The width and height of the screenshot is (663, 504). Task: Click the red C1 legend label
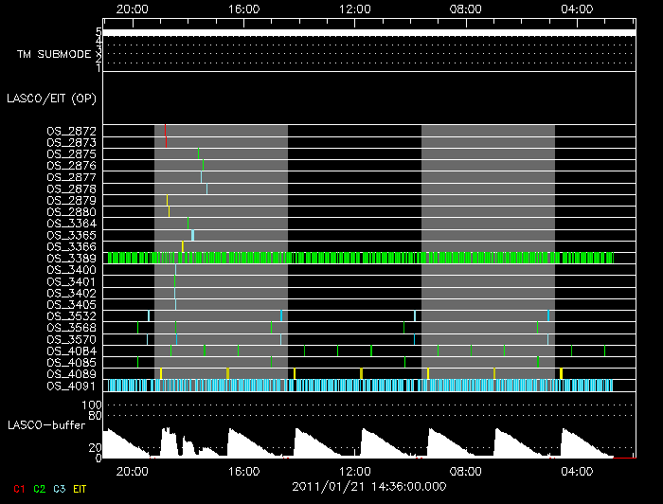[20, 489]
